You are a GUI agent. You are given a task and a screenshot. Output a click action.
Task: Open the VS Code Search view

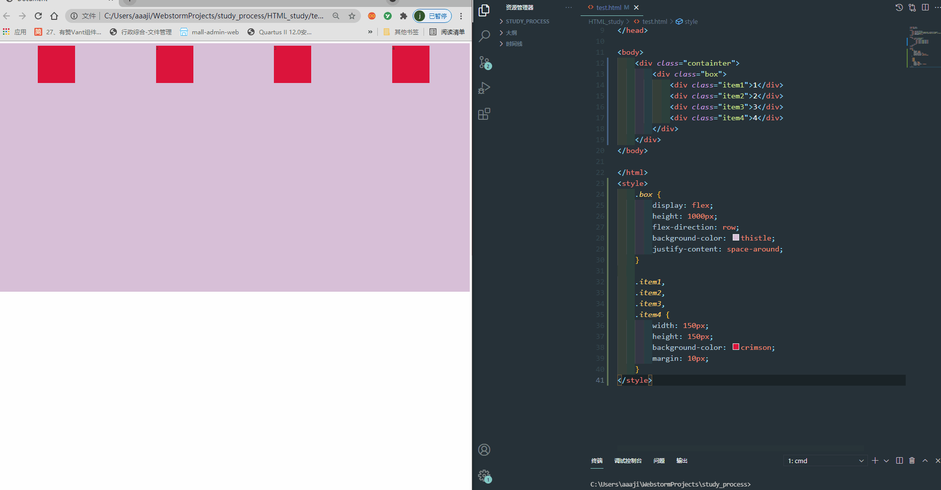click(484, 36)
